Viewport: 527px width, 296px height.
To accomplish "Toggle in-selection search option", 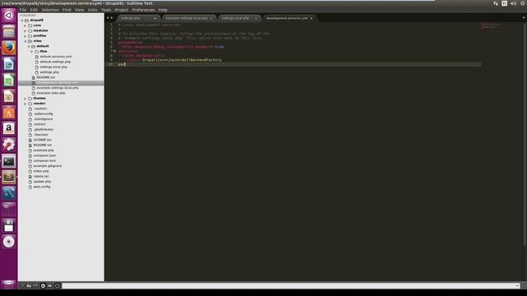I will click(x=49, y=286).
